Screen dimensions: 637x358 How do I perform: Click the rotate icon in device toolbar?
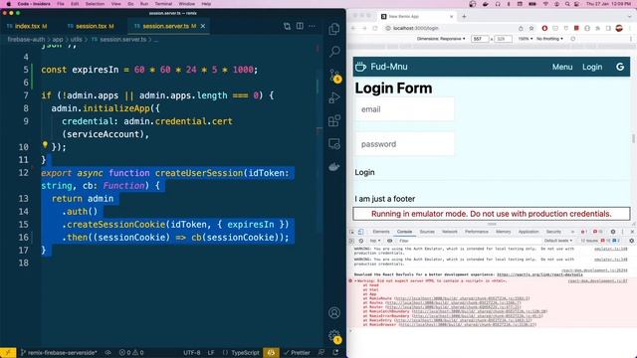tap(573, 39)
